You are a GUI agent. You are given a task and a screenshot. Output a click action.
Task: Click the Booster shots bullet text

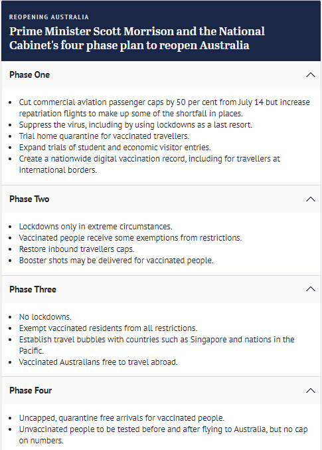[x=116, y=261]
